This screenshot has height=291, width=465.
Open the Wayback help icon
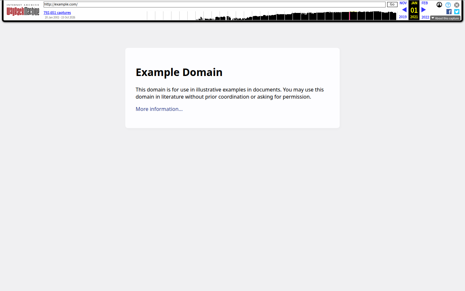click(x=448, y=5)
